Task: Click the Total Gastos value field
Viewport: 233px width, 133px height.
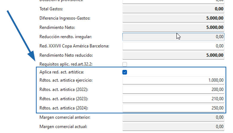Action: (173, 9)
